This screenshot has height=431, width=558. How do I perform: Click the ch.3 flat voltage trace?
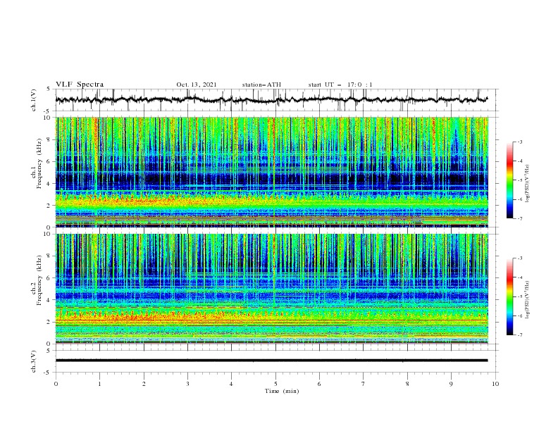click(x=271, y=361)
